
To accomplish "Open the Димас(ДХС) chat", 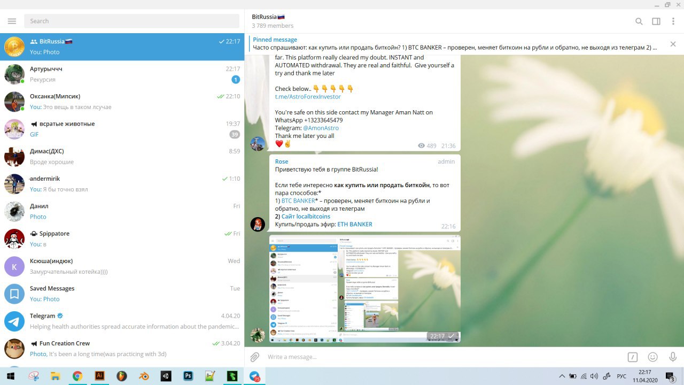I will click(122, 156).
